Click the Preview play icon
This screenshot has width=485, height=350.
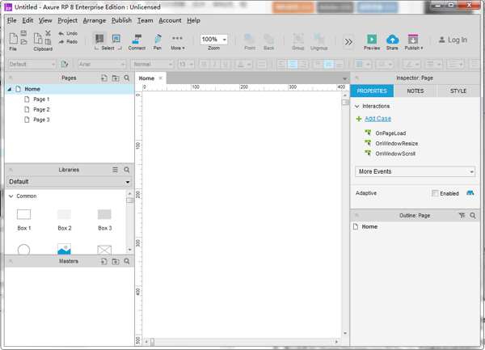click(372, 40)
